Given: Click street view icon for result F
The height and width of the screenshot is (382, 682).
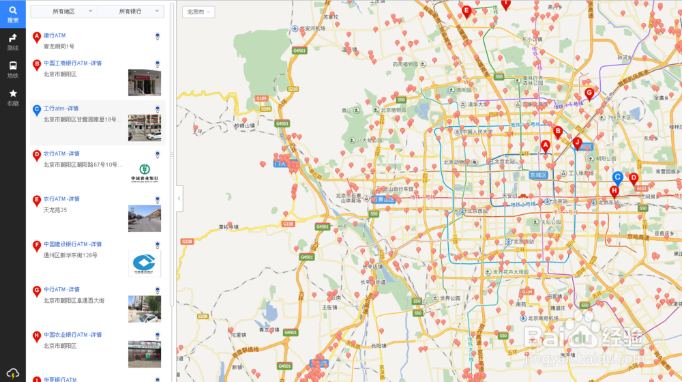Looking at the screenshot, I should click(158, 245).
